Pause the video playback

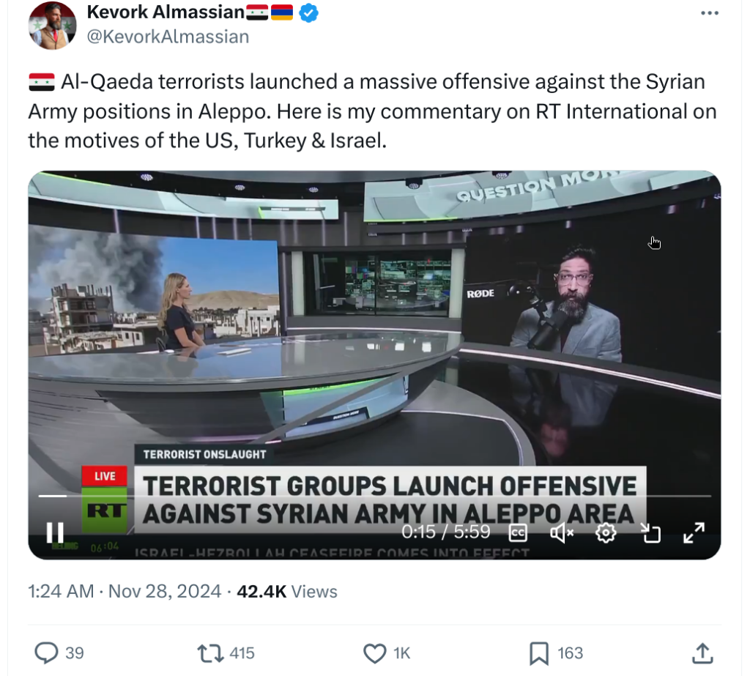coord(54,532)
